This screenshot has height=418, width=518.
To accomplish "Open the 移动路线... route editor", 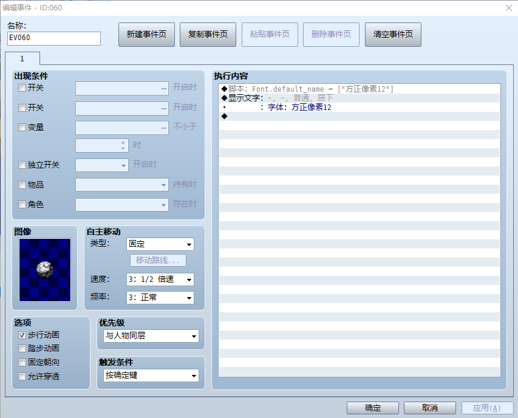I will click(x=158, y=260).
